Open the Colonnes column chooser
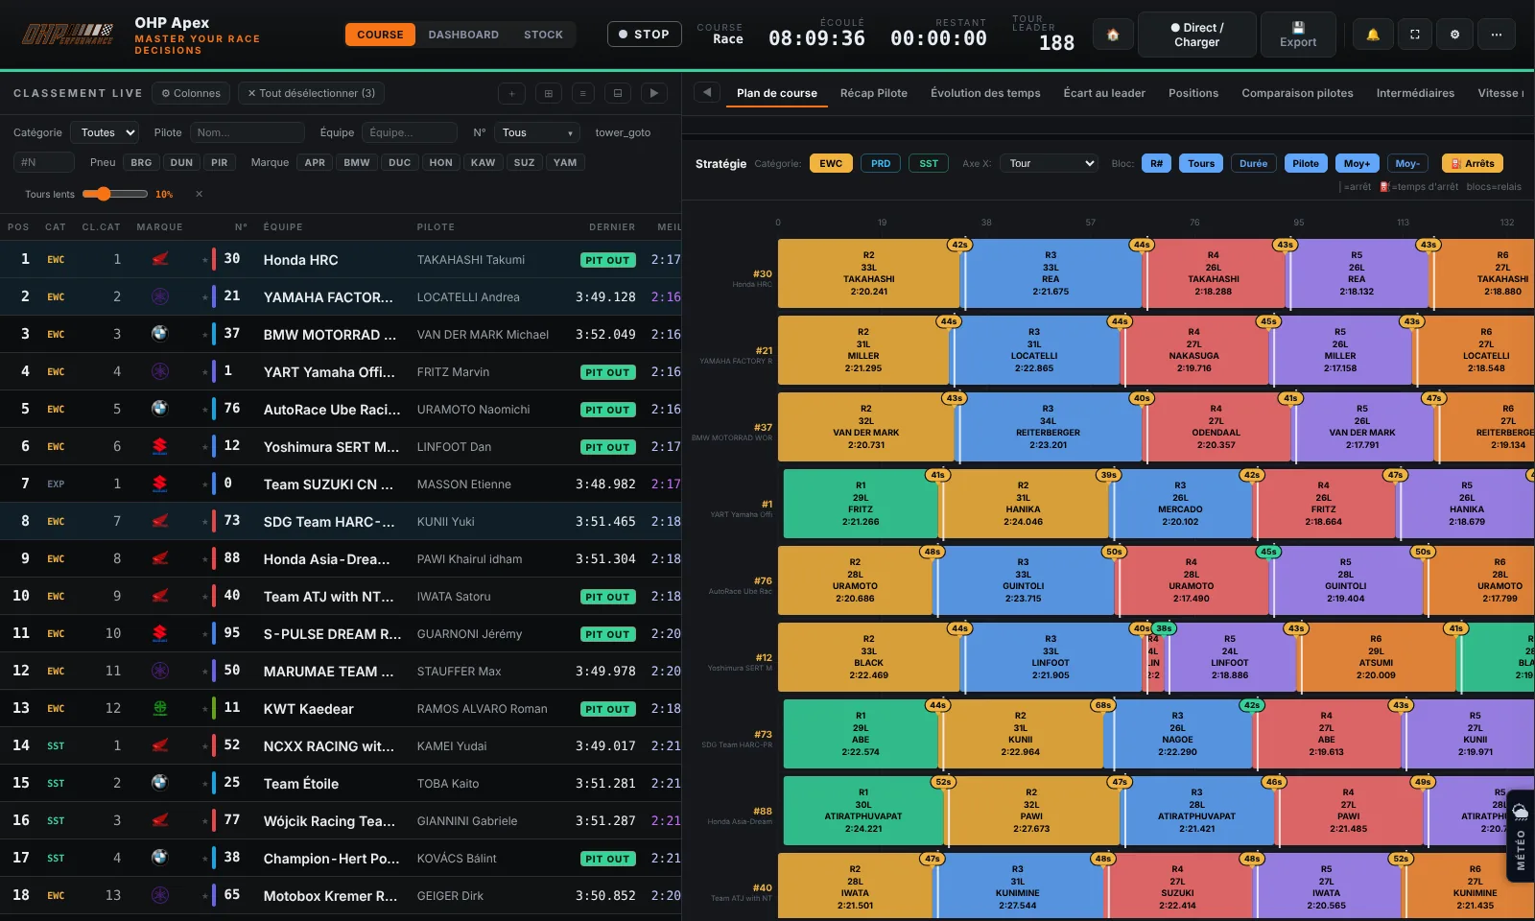1535x921 pixels. (x=191, y=93)
